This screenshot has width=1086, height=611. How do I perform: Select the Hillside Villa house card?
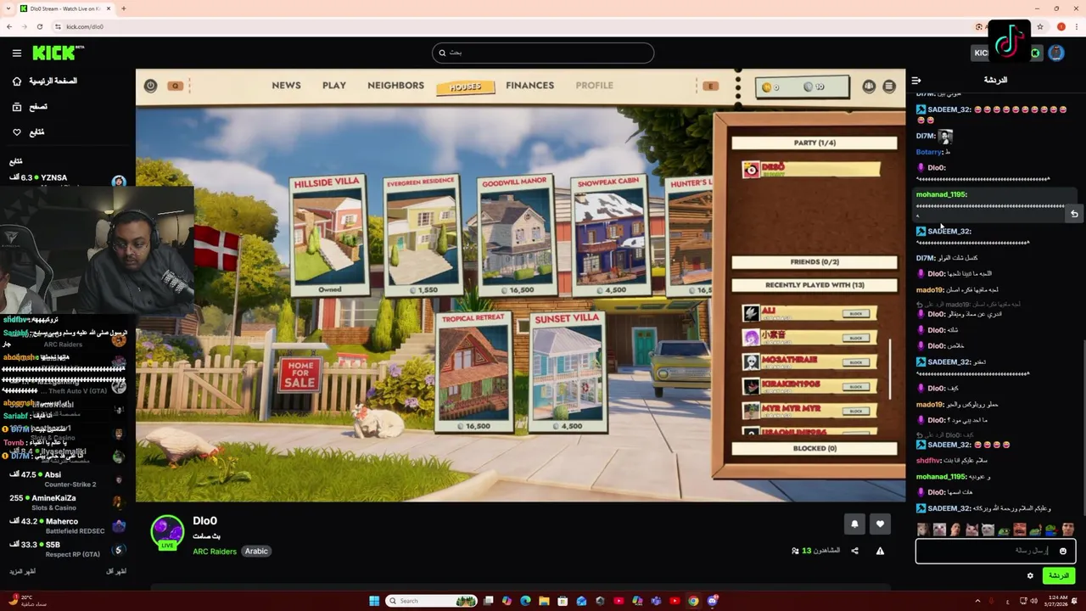click(x=329, y=235)
